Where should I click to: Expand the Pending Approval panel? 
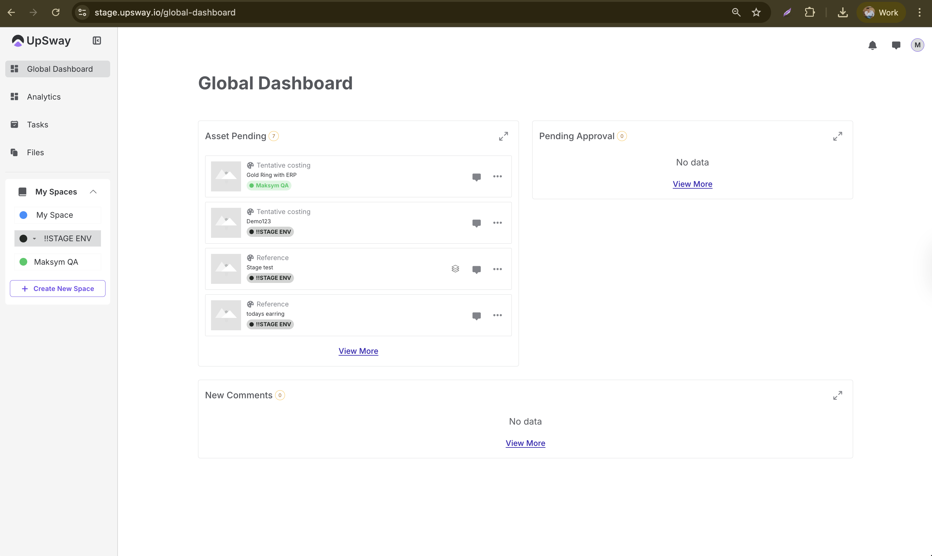pos(838,136)
